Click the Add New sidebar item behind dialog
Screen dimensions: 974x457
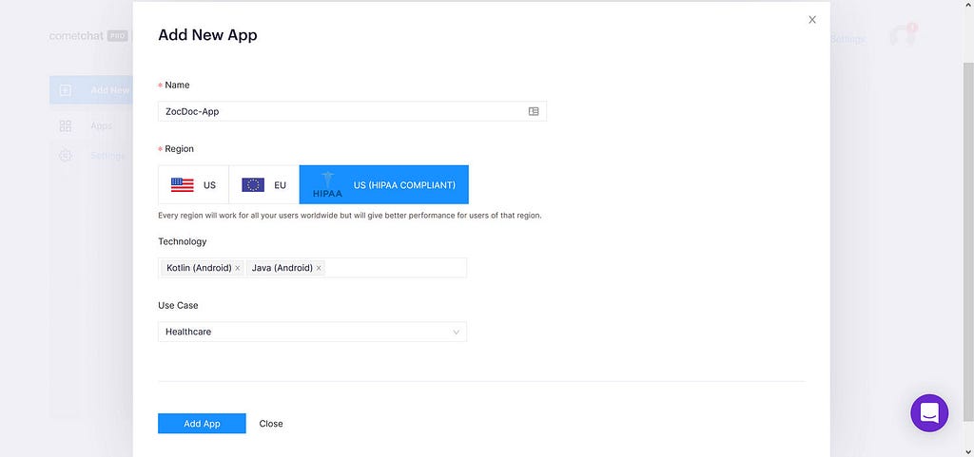[x=91, y=90]
